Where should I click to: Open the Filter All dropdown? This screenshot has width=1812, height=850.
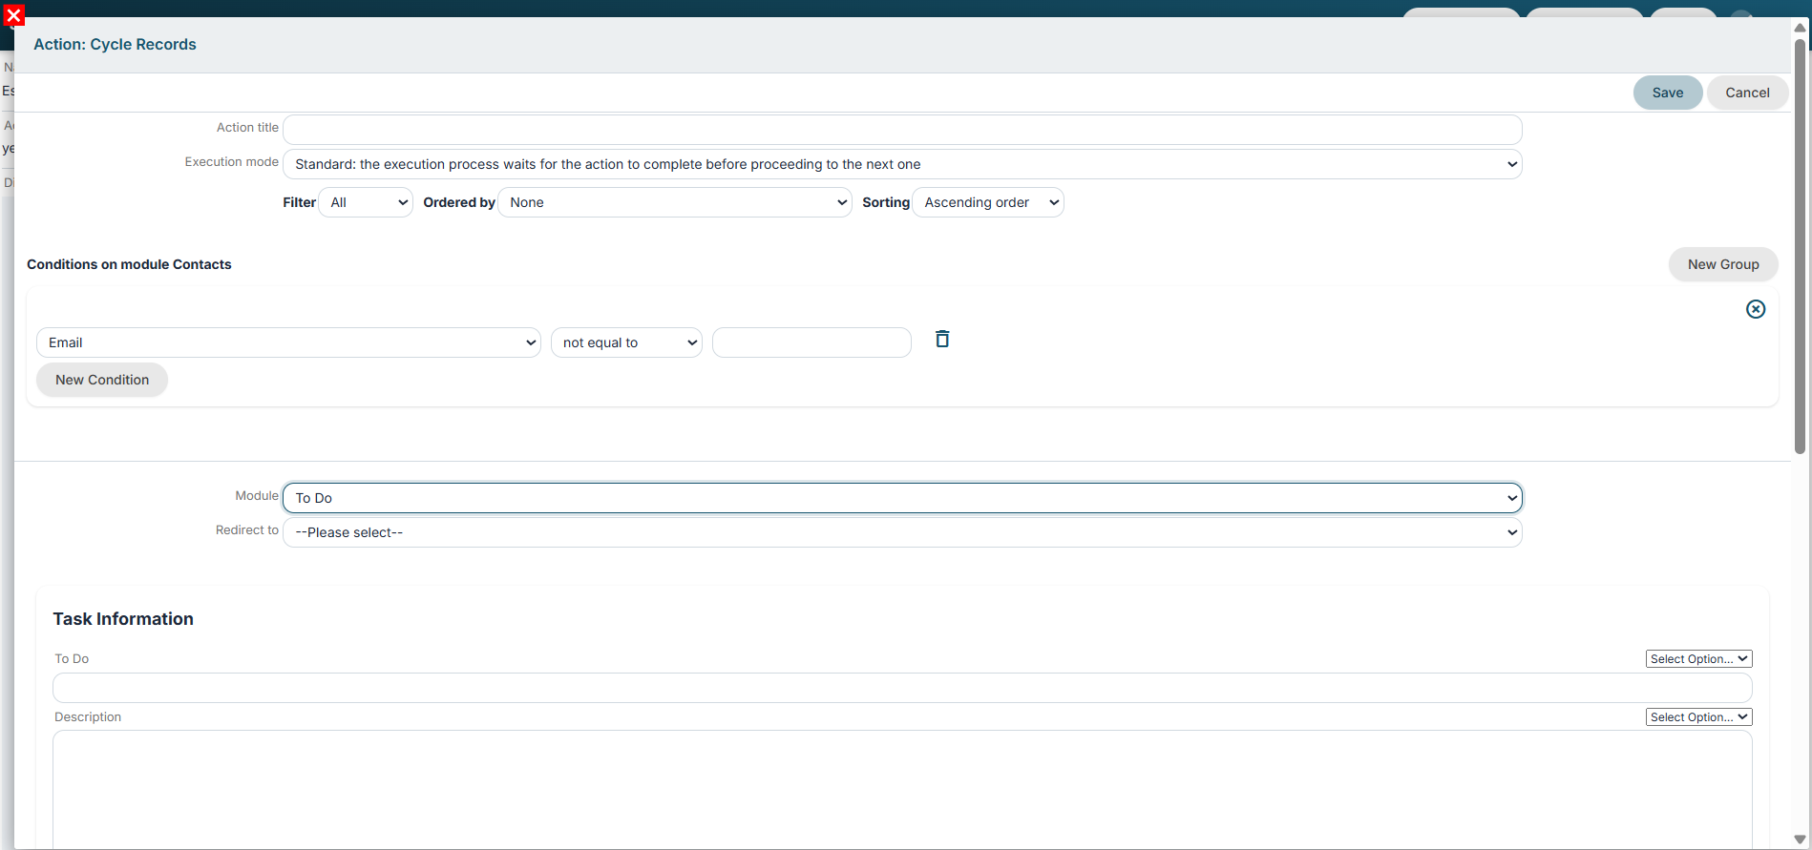pos(366,202)
